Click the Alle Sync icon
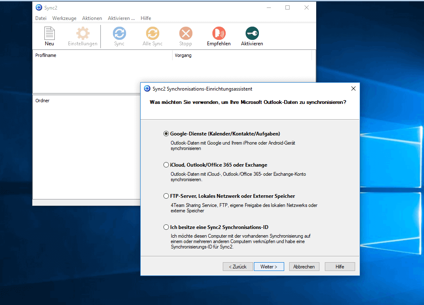Image resolution: width=424 pixels, height=305 pixels. point(152,34)
